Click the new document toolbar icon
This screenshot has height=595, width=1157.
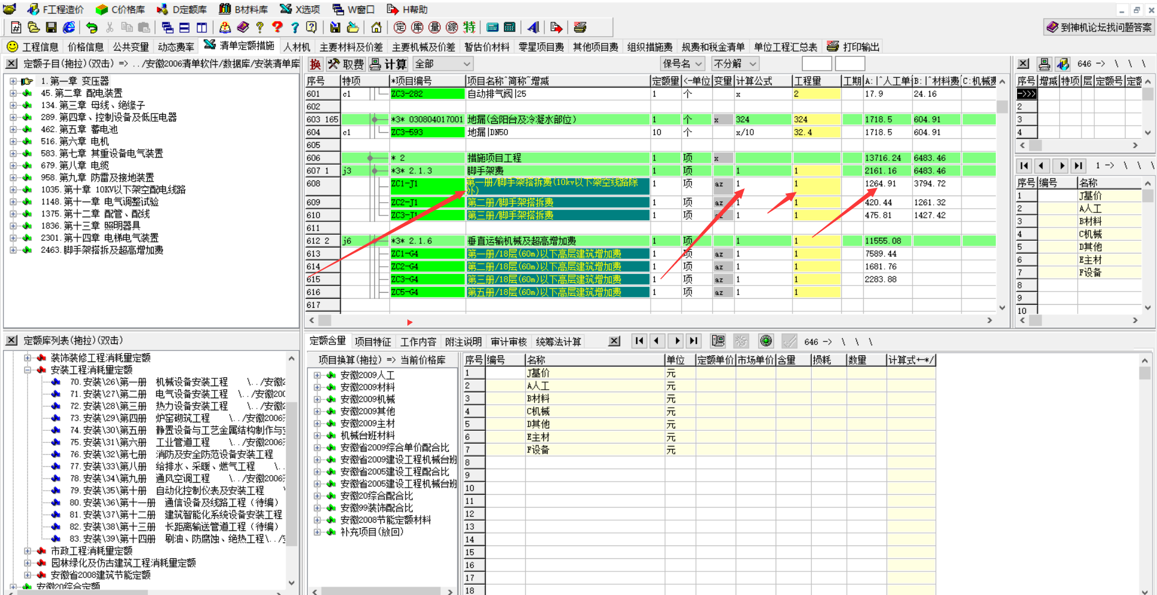tap(16, 28)
